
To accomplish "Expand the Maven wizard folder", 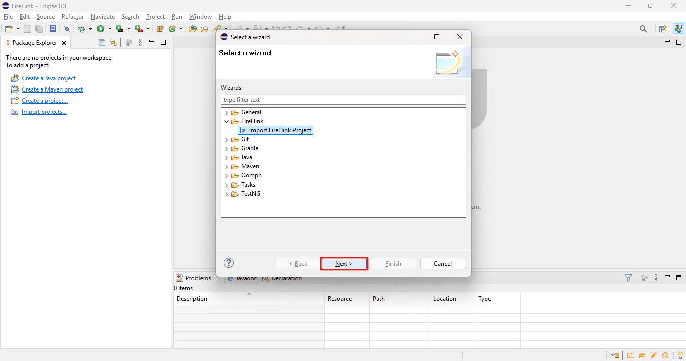I will point(227,166).
